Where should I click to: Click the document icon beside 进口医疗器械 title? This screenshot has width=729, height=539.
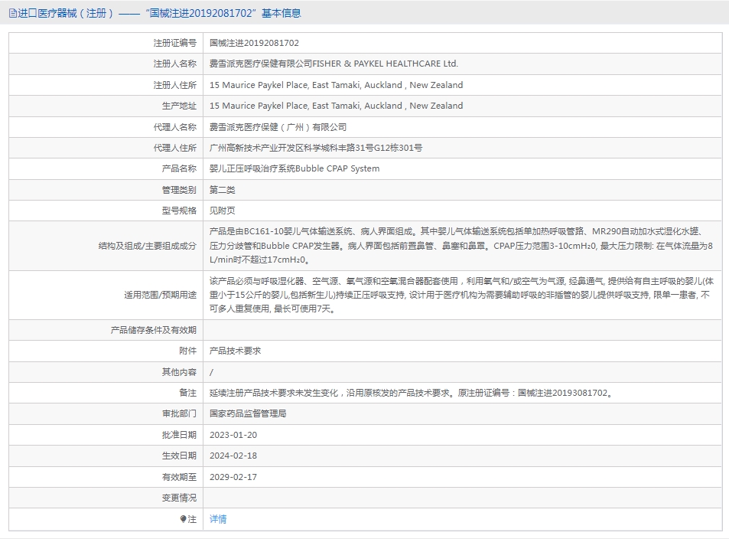tap(12, 13)
